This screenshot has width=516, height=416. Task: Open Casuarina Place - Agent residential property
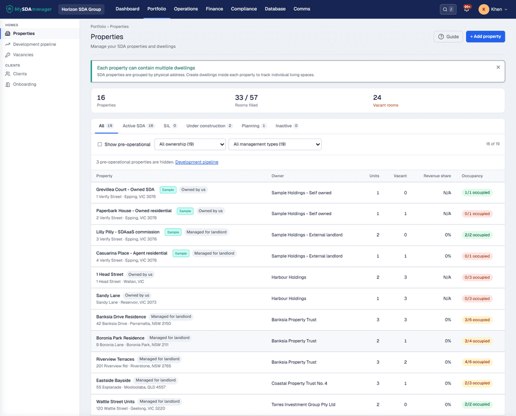pos(131,253)
